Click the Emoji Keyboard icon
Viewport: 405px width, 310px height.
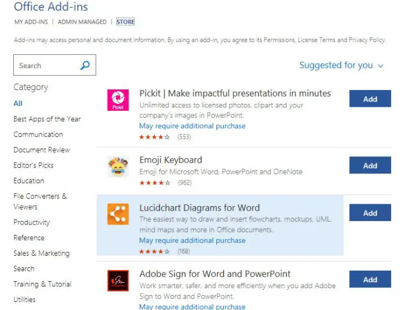(x=118, y=166)
